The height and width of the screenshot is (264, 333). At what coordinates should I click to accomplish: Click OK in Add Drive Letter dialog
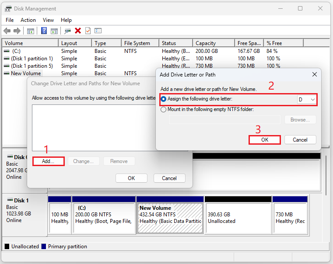[265, 140]
